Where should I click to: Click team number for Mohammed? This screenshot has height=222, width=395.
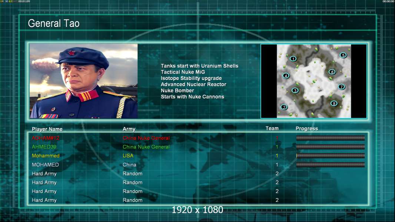coord(277,156)
